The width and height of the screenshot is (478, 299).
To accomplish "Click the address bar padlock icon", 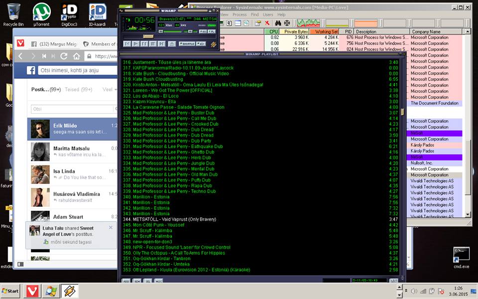I will click(89, 56).
